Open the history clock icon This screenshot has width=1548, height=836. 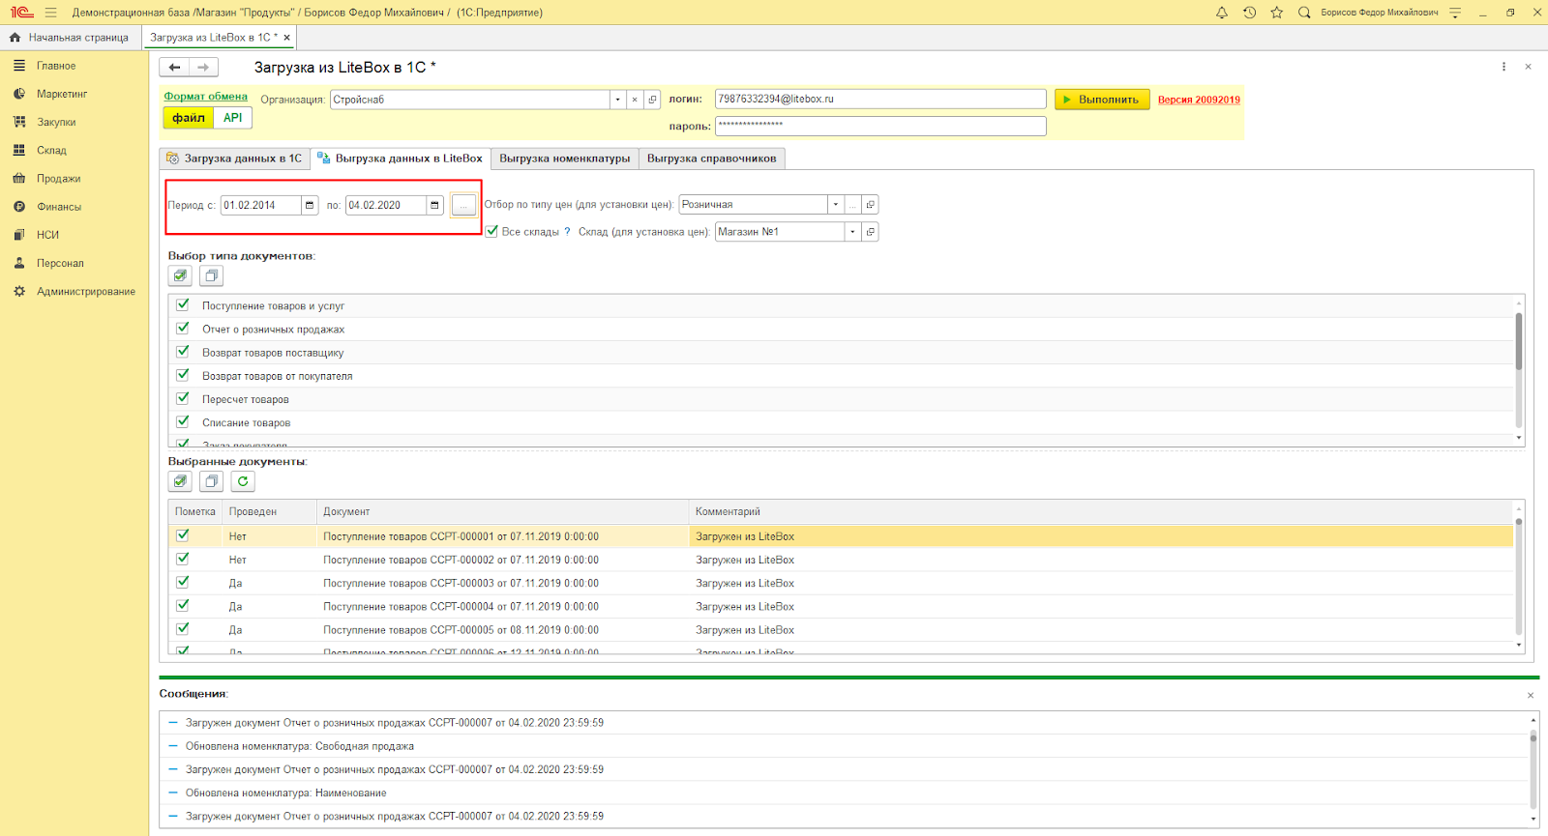(x=1249, y=13)
